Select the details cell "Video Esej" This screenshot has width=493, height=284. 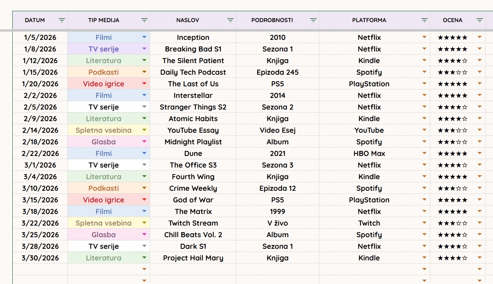click(278, 130)
